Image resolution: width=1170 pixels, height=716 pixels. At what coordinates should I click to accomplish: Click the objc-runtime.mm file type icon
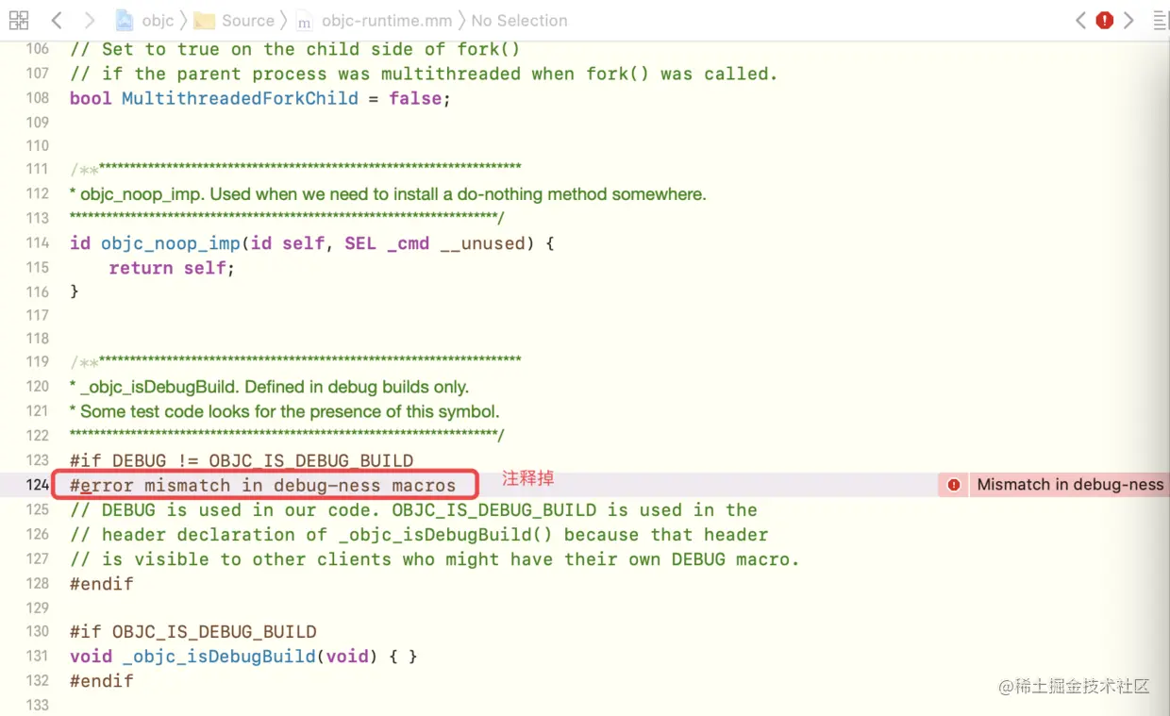pos(304,21)
